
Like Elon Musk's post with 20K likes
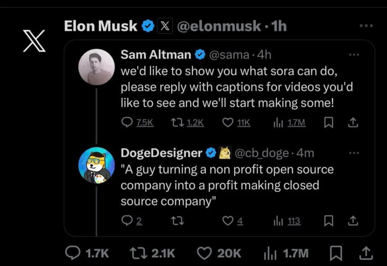[x=205, y=253]
